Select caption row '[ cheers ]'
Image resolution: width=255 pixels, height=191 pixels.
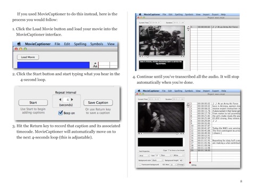[215, 133]
